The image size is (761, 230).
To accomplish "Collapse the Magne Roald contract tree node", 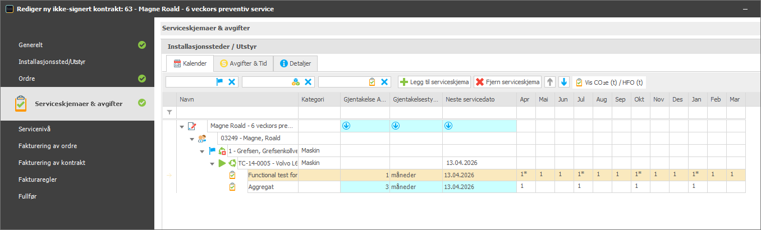I will [x=182, y=127].
